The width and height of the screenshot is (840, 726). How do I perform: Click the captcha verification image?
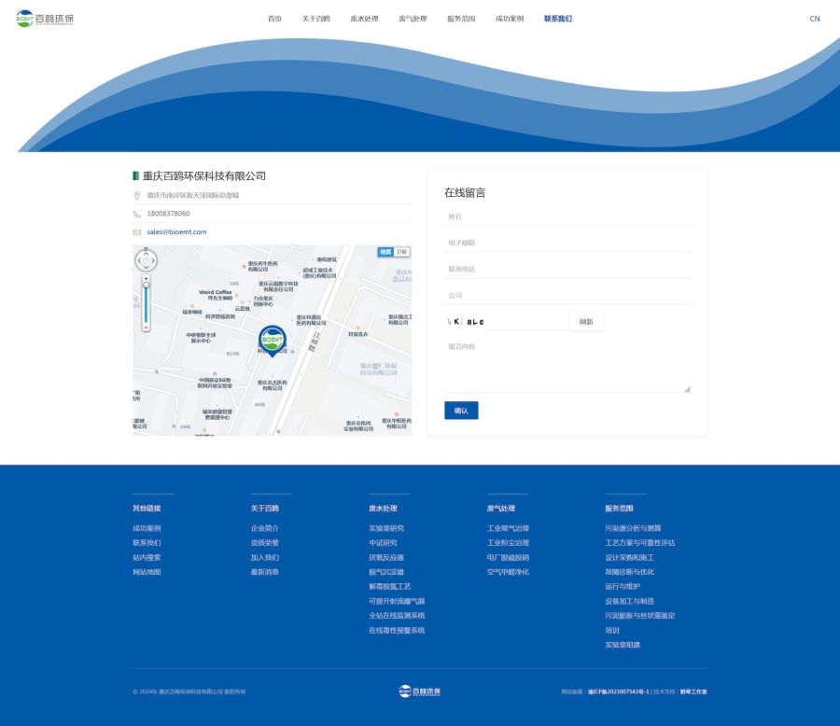coord(466,322)
